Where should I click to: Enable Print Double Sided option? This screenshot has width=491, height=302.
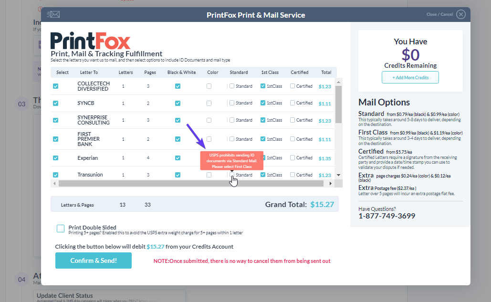point(61,229)
